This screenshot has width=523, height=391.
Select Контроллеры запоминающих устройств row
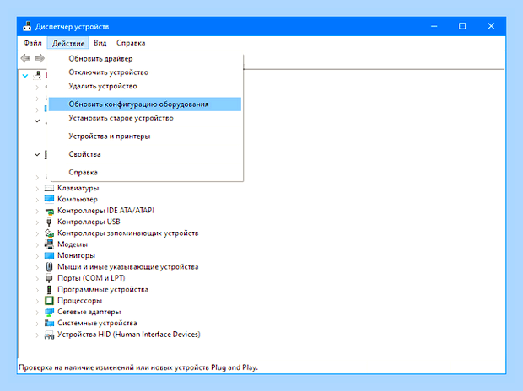[127, 233]
